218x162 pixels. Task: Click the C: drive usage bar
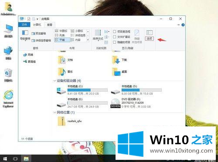(x=88, y=90)
